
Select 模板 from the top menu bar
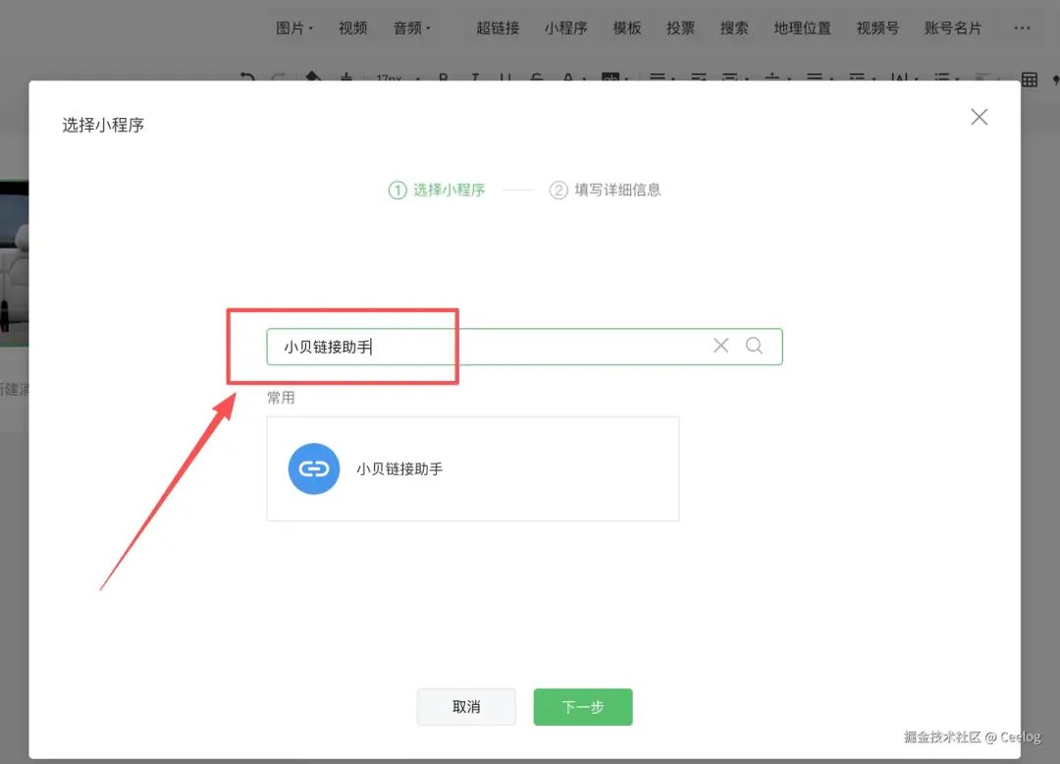coord(626,27)
